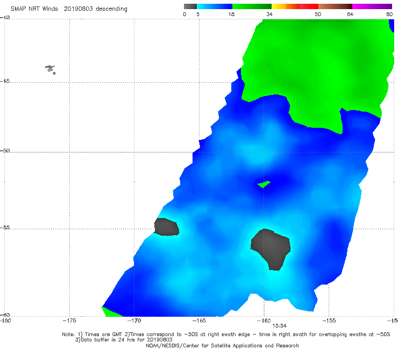Click the gray segment of the color bar
Screen dimensions: 398x349
click(190, 6)
